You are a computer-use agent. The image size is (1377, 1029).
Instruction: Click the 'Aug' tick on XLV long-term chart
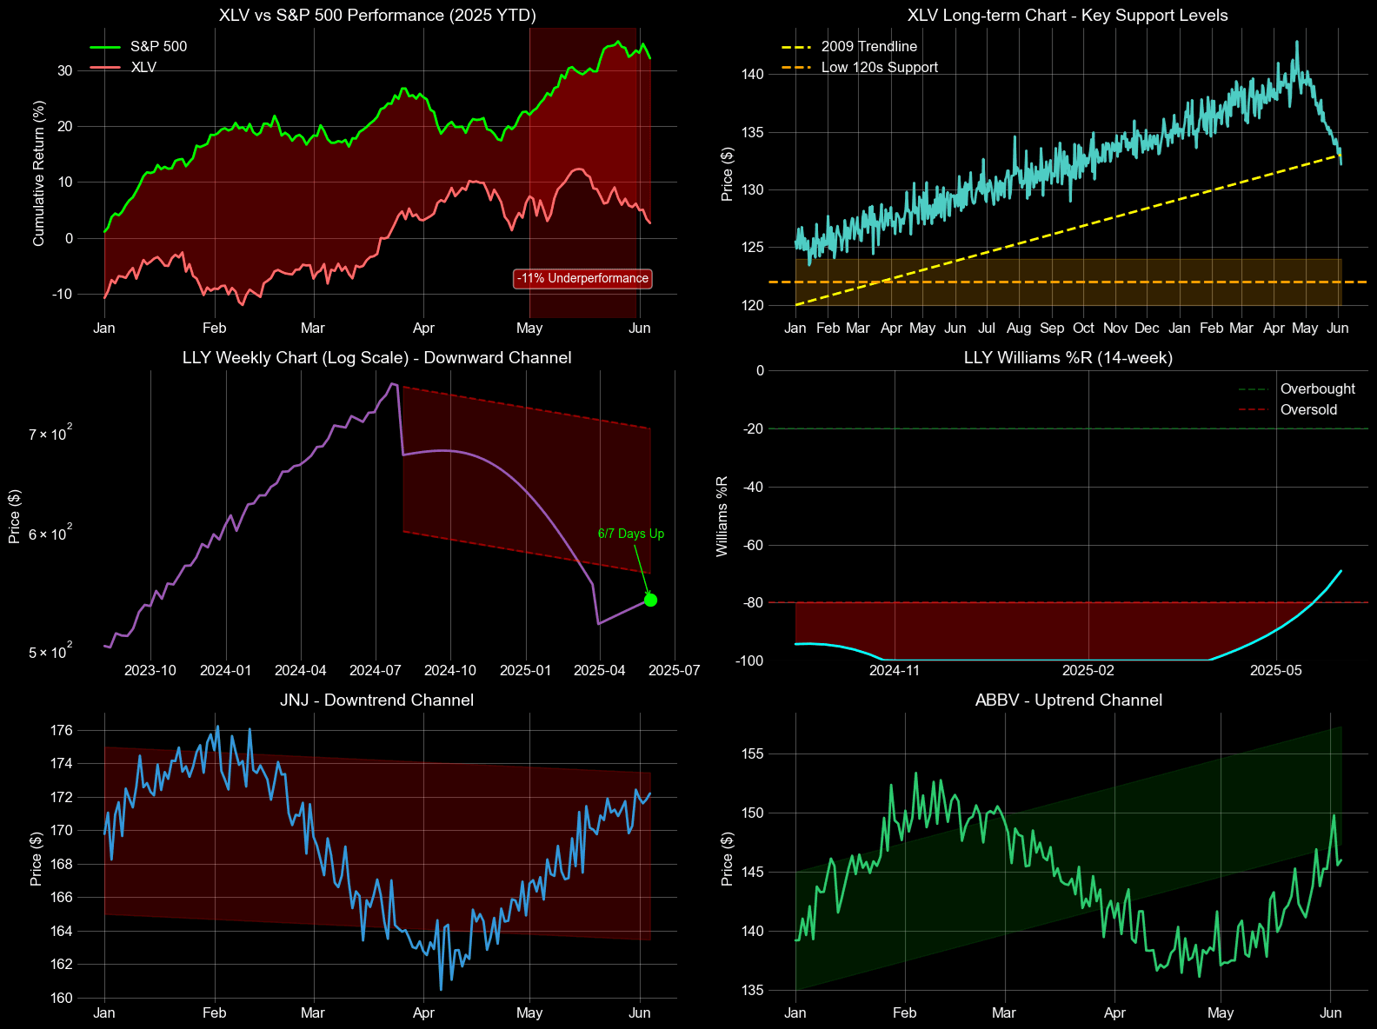(1019, 328)
